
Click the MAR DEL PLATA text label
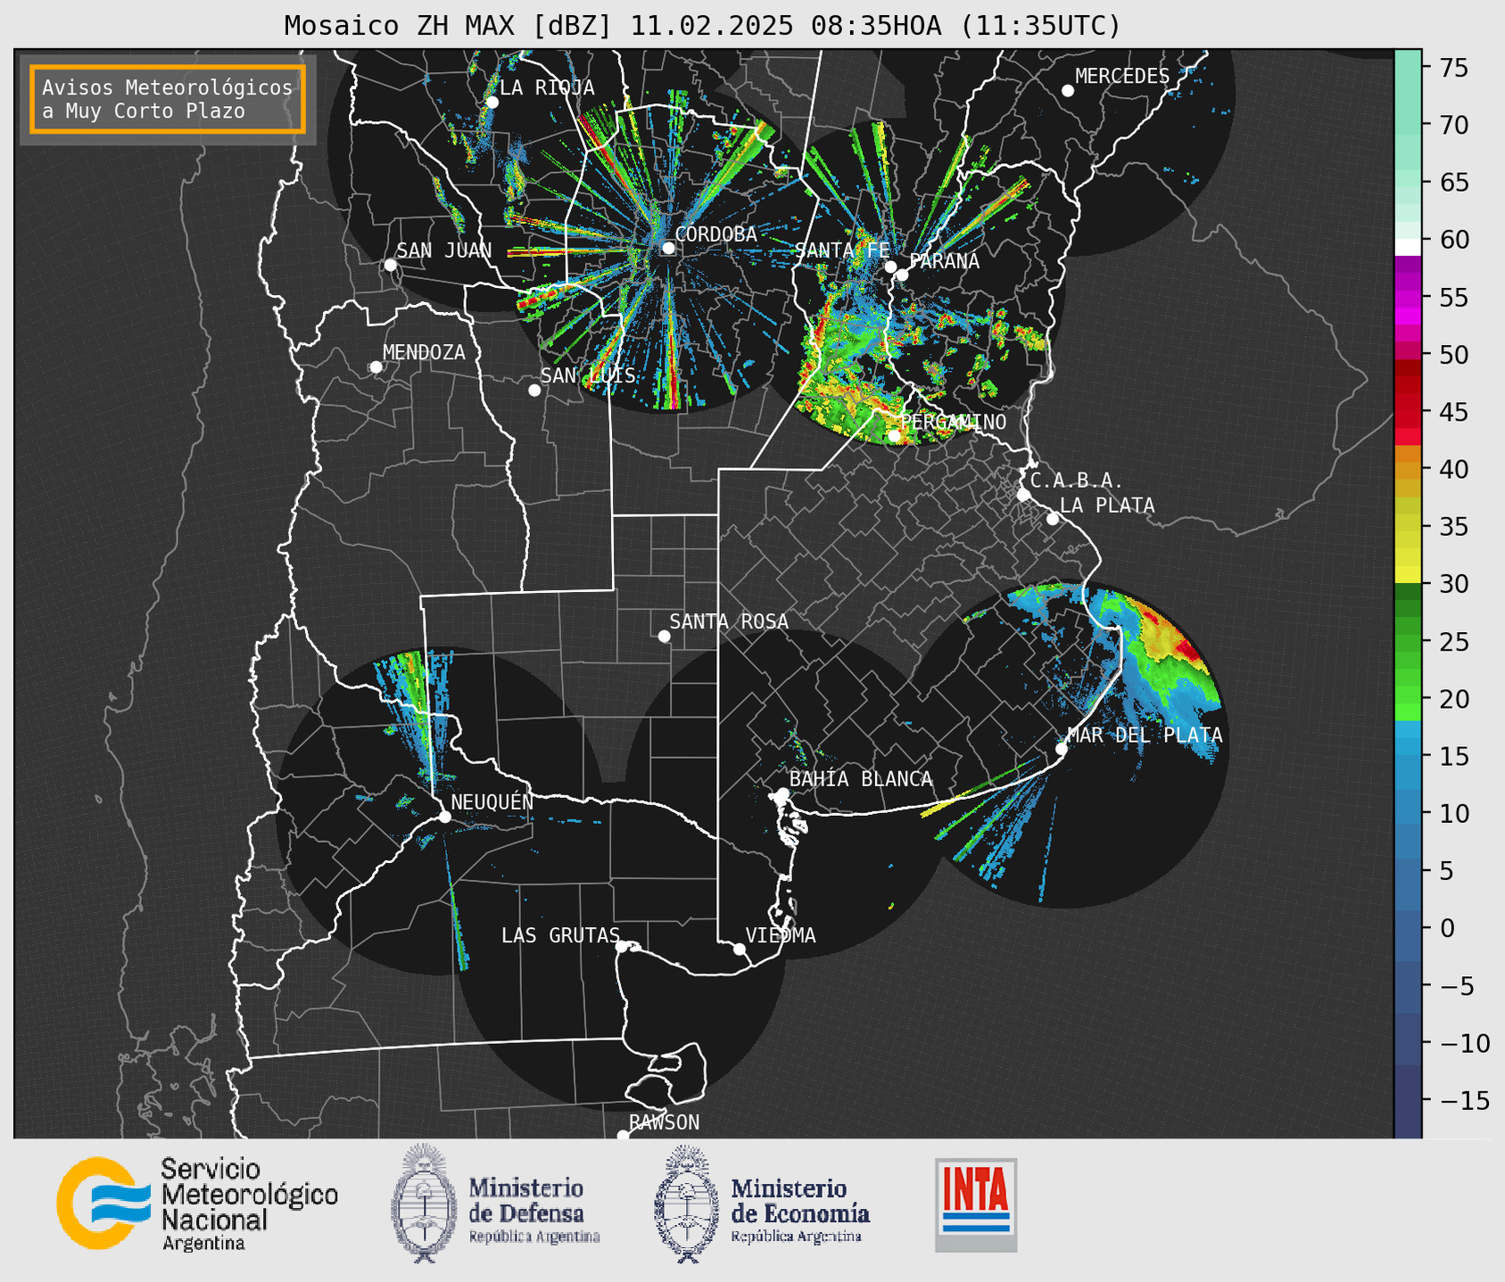[x=1145, y=736]
